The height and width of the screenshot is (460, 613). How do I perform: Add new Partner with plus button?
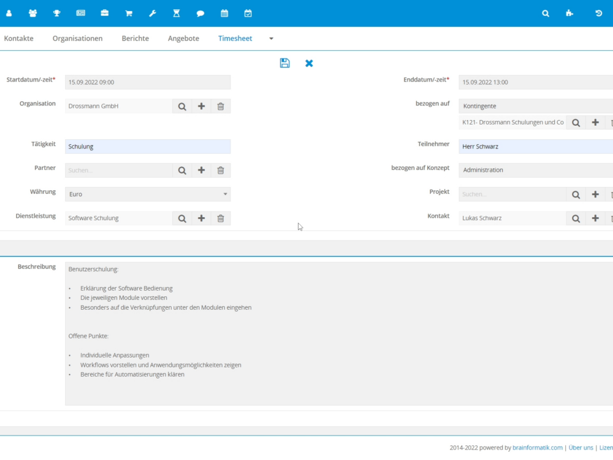pyautogui.click(x=201, y=171)
